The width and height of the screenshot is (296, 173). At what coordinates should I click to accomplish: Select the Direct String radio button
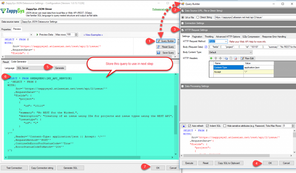(x=198, y=17)
